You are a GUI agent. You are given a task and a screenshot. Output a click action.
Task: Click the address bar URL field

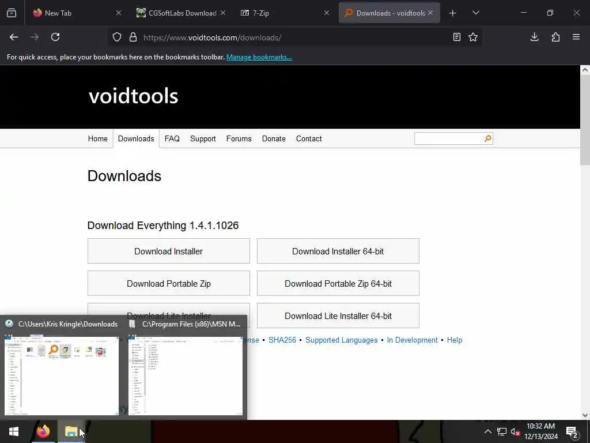[296, 37]
